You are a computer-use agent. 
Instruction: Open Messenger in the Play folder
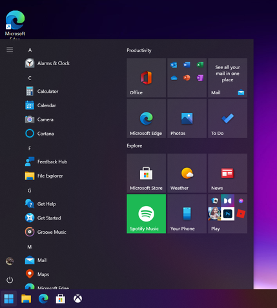pyautogui.click(x=241, y=201)
